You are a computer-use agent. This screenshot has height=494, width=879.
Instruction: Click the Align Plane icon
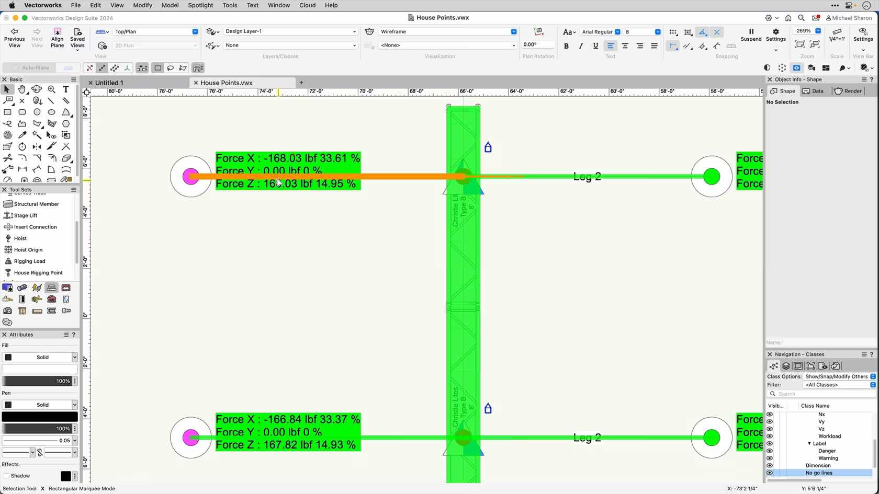click(x=57, y=38)
